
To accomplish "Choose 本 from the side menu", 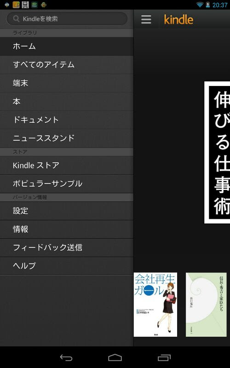I will (x=67, y=101).
